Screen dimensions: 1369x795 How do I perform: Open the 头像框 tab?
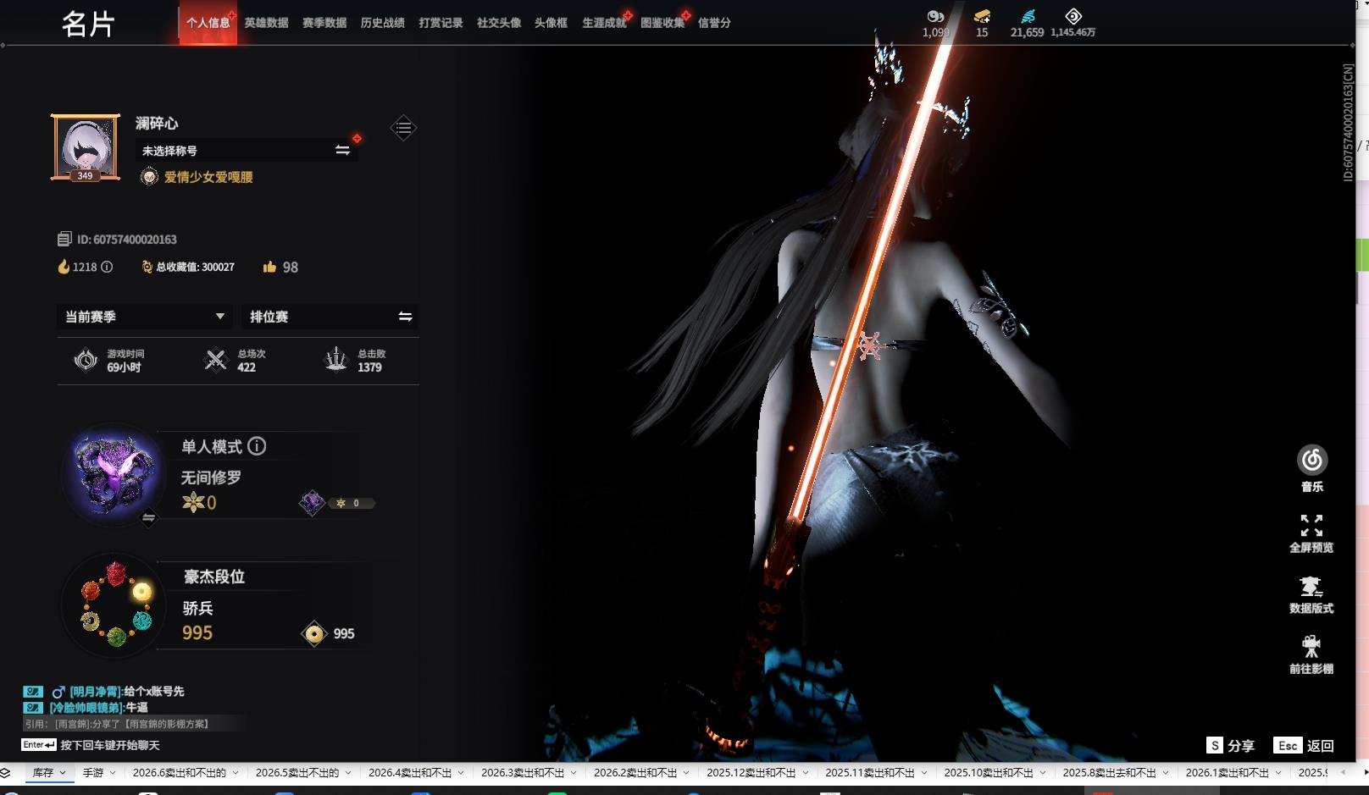pyautogui.click(x=551, y=23)
